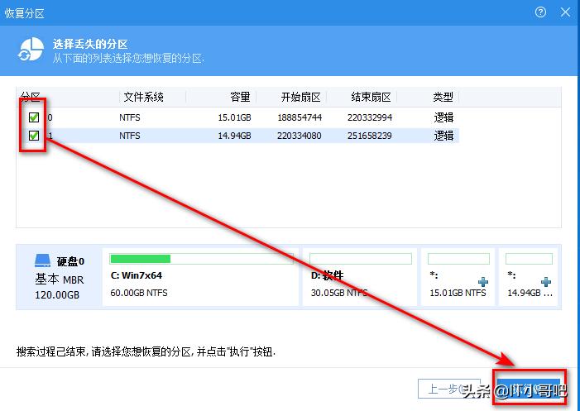Click end sector 220332994
The width and height of the screenshot is (580, 411).
point(370,117)
